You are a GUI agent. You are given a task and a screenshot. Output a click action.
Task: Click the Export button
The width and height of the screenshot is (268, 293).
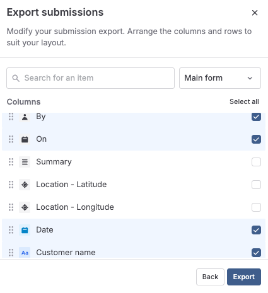point(244,277)
